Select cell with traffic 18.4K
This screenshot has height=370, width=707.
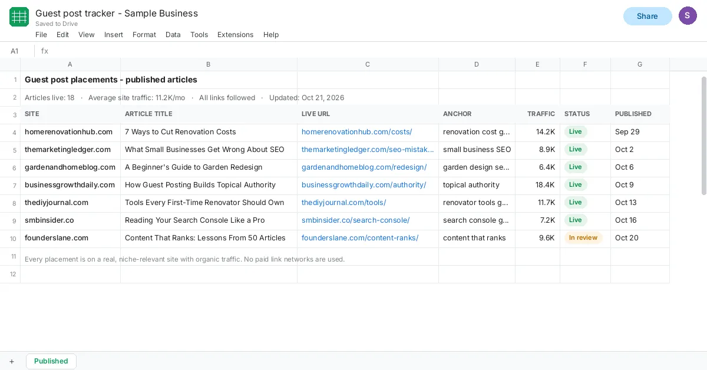(537, 186)
